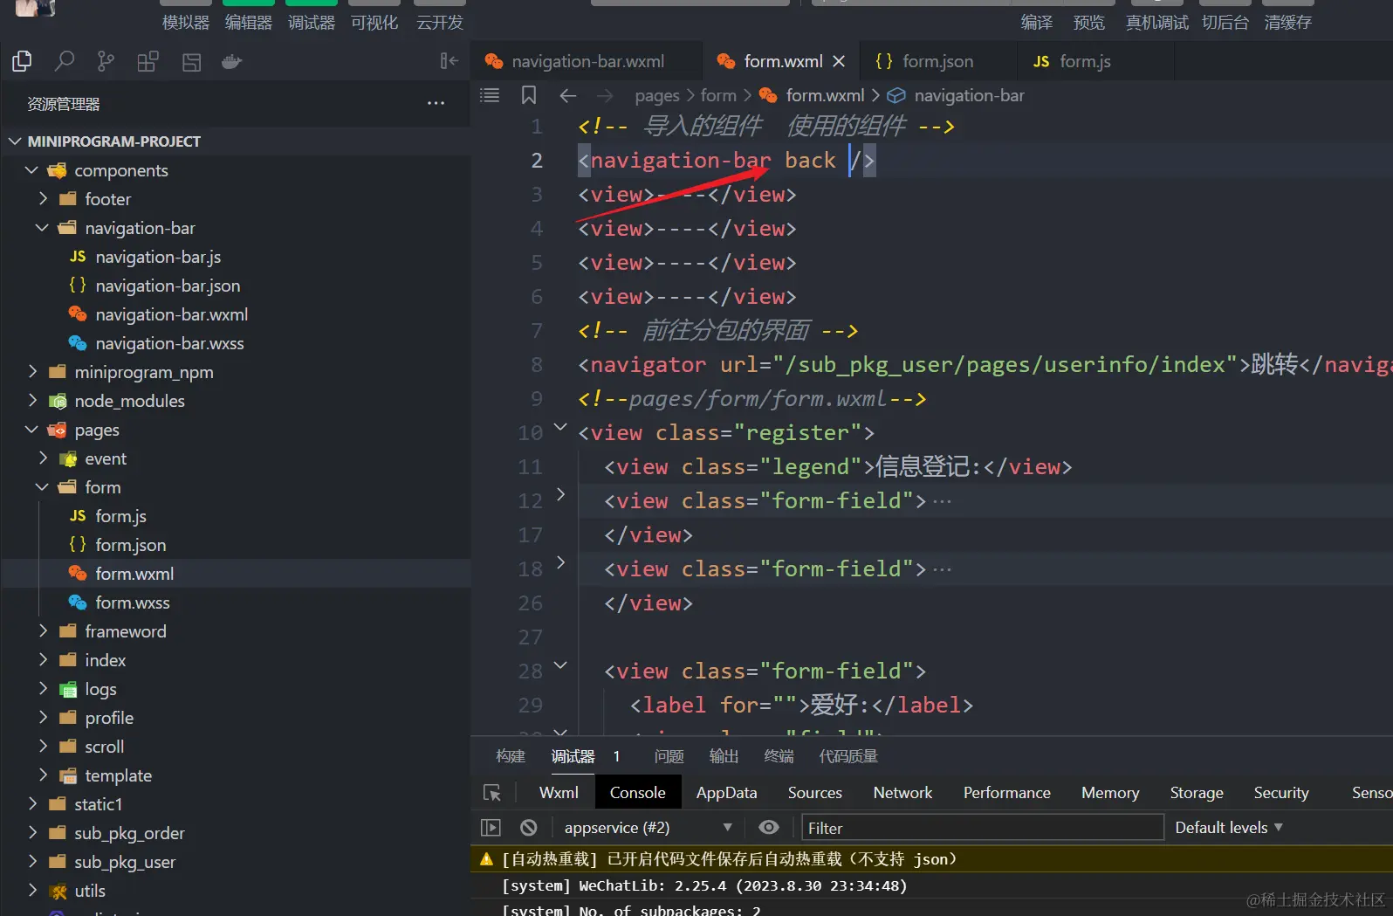Open the Source Control branch icon

[x=106, y=61]
